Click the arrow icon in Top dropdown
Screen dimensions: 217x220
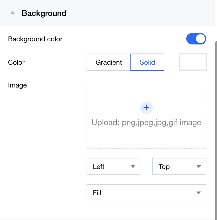[x=199, y=167]
